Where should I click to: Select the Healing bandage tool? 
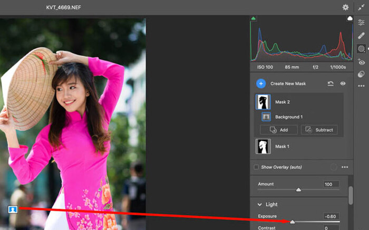point(361,36)
